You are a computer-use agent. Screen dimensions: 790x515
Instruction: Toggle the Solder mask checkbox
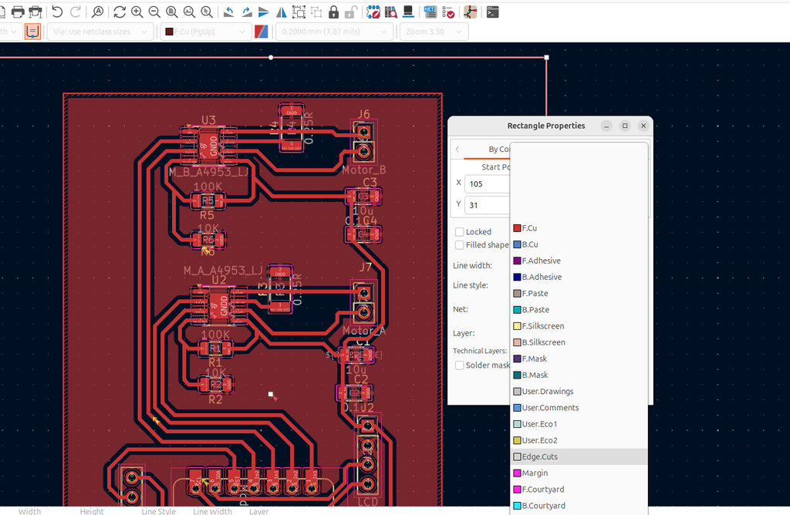460,365
